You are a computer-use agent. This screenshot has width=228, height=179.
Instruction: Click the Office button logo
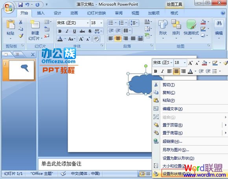point(9,7)
